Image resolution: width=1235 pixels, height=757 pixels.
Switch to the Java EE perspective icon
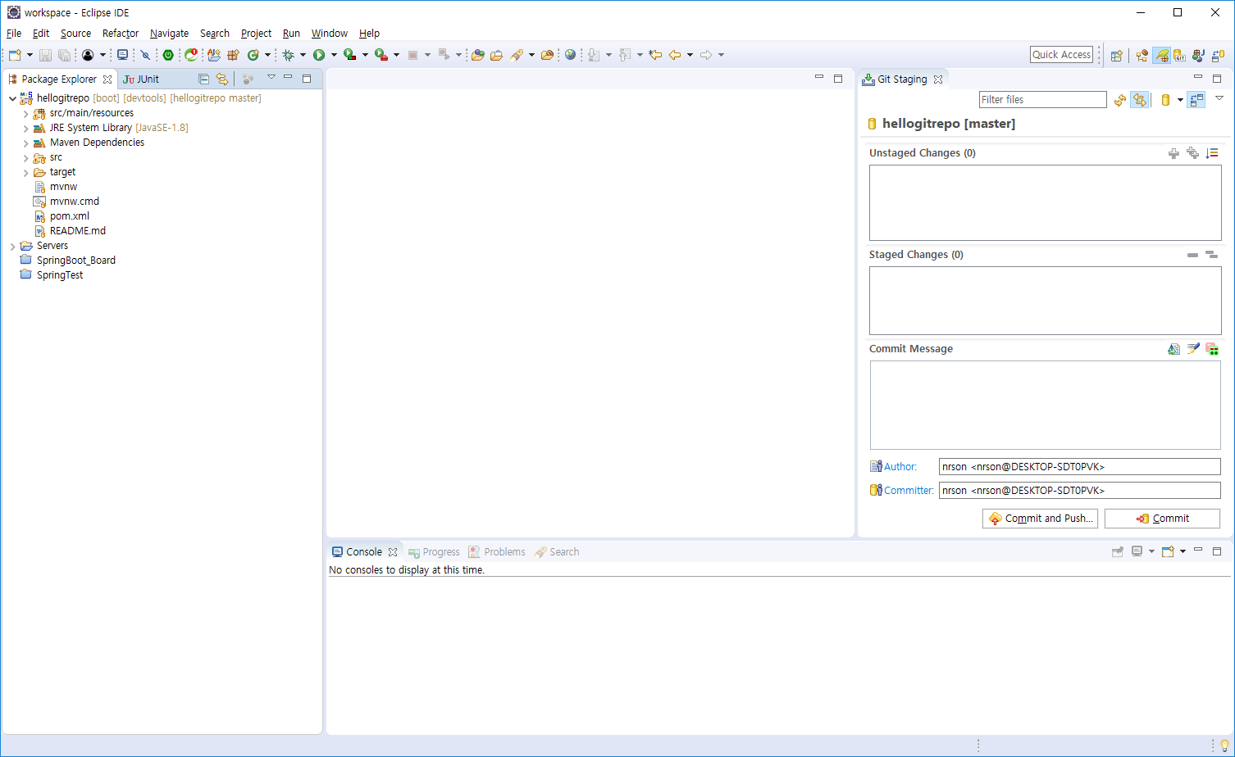(1142, 56)
